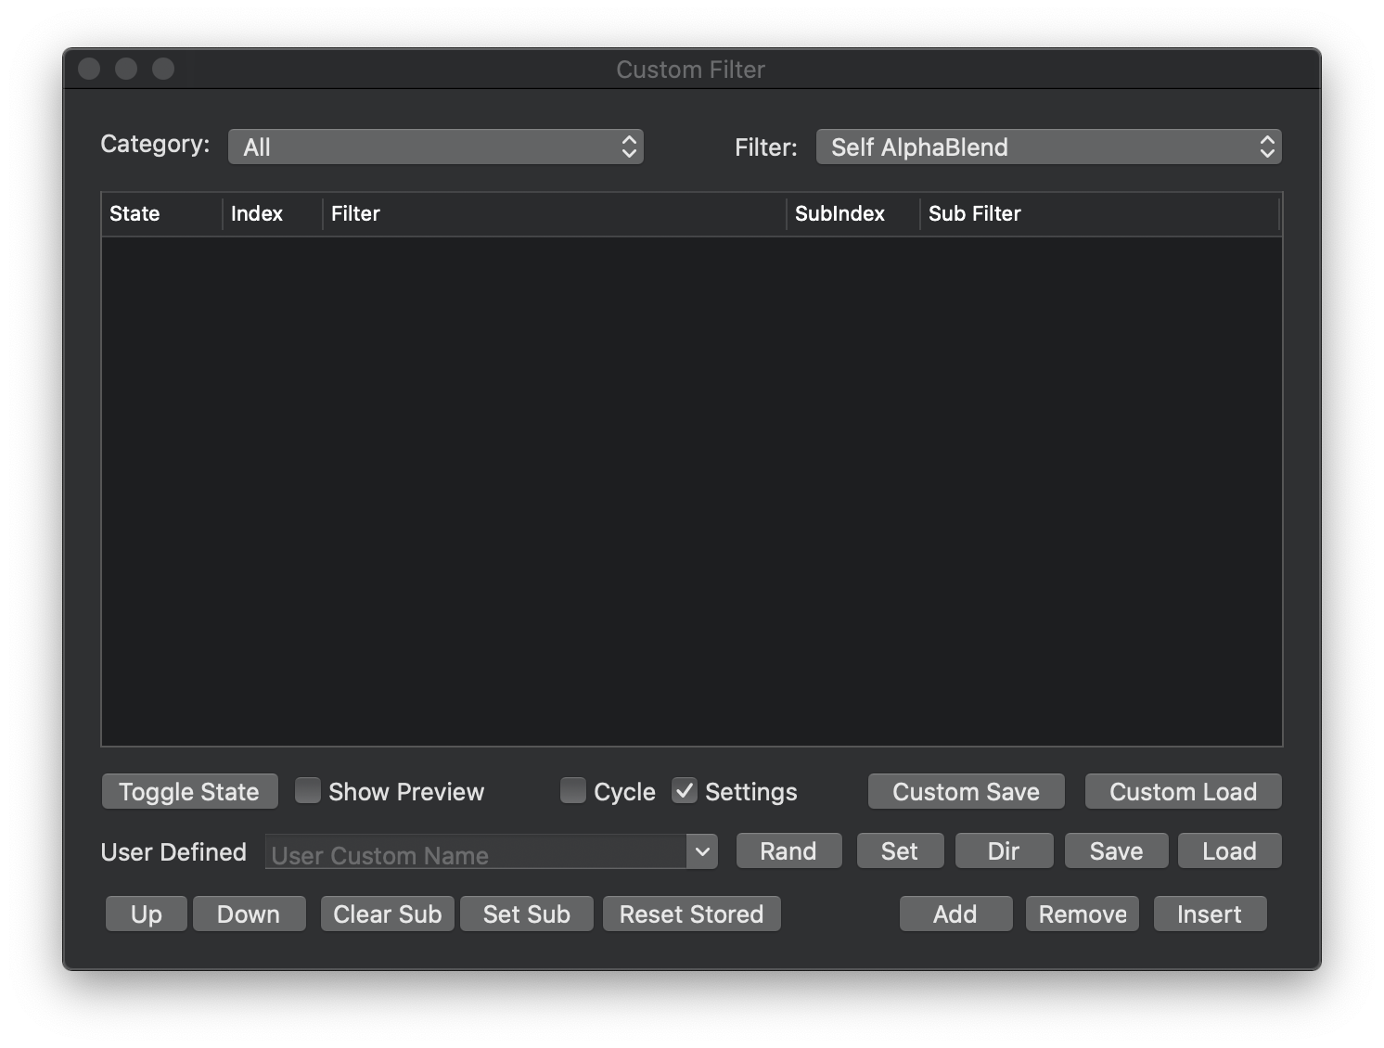Click the Dir button

[x=1004, y=850]
